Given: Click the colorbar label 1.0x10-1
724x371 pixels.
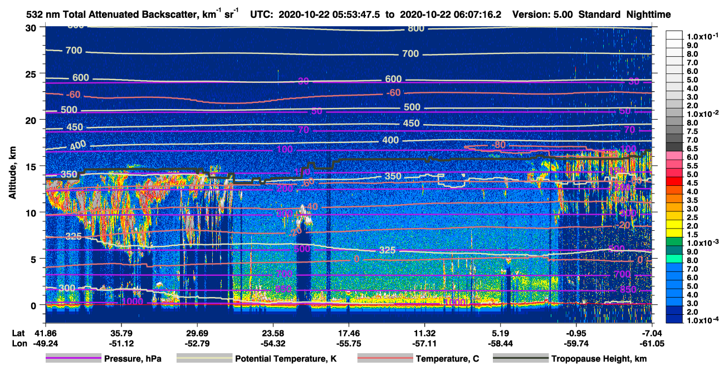Looking at the screenshot, I should coord(703,37).
